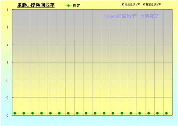Screen dimensions: 178x126
Task: Pick the fifth green data point from left
Action: tap(50, 113)
